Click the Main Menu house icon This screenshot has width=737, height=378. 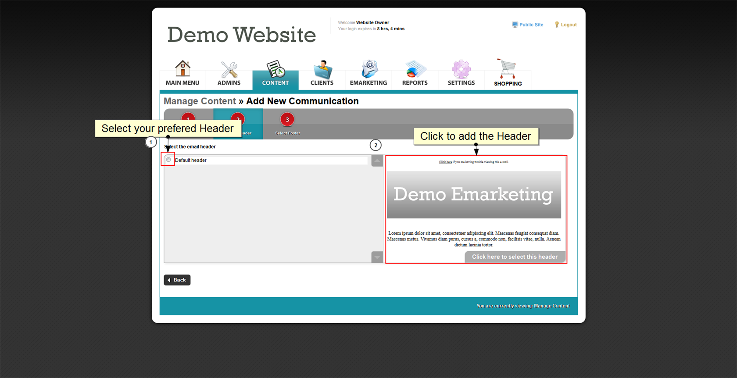click(182, 69)
